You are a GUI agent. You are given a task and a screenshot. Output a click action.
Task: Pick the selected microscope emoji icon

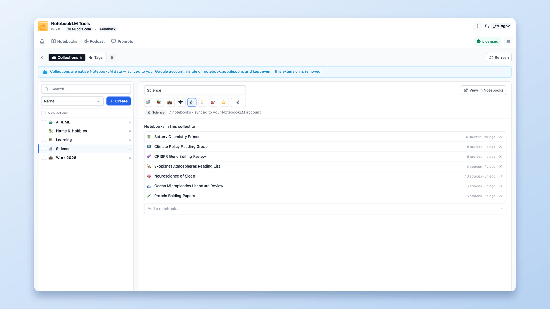[192, 102]
